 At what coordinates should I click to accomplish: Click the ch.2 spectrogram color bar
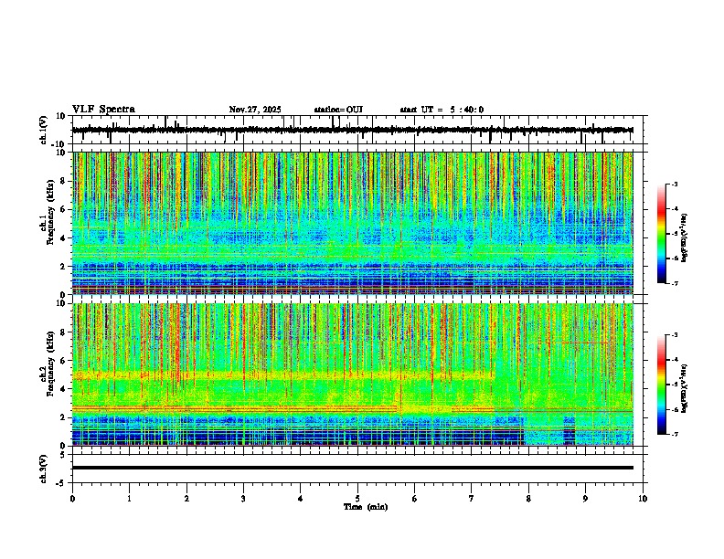coord(661,385)
